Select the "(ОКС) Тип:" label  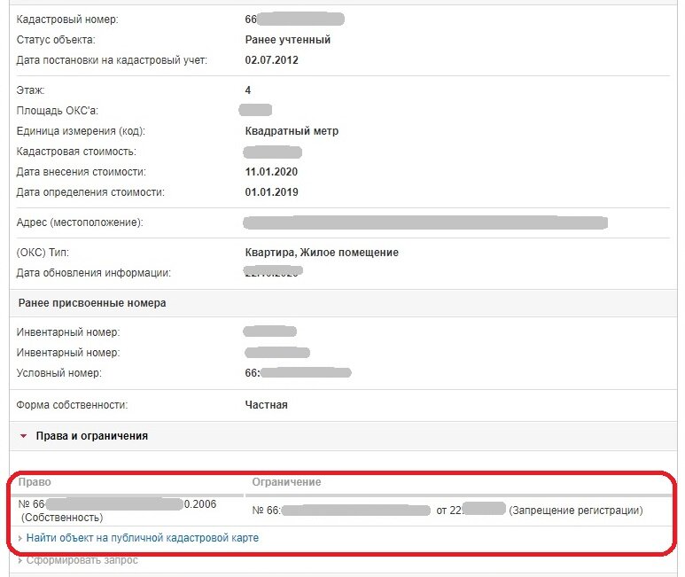pyautogui.click(x=43, y=253)
